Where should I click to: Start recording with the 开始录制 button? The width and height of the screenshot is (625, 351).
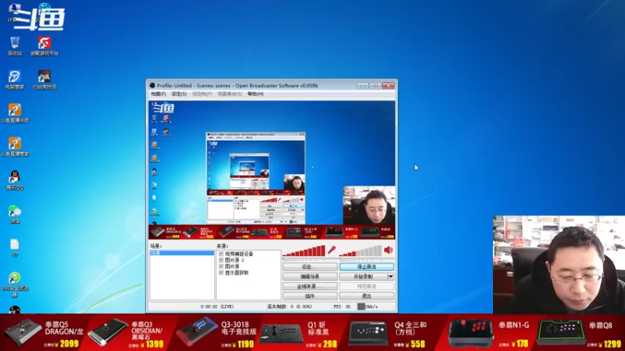click(363, 277)
